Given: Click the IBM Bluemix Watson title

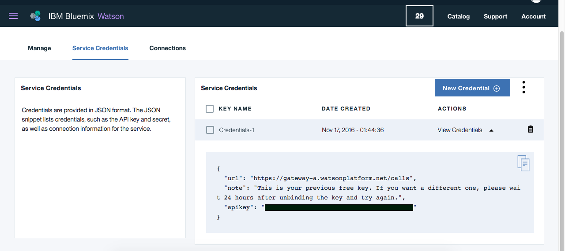Looking at the screenshot, I should coord(86,16).
